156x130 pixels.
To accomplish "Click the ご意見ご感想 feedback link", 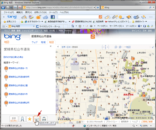I will [x=147, y=122].
